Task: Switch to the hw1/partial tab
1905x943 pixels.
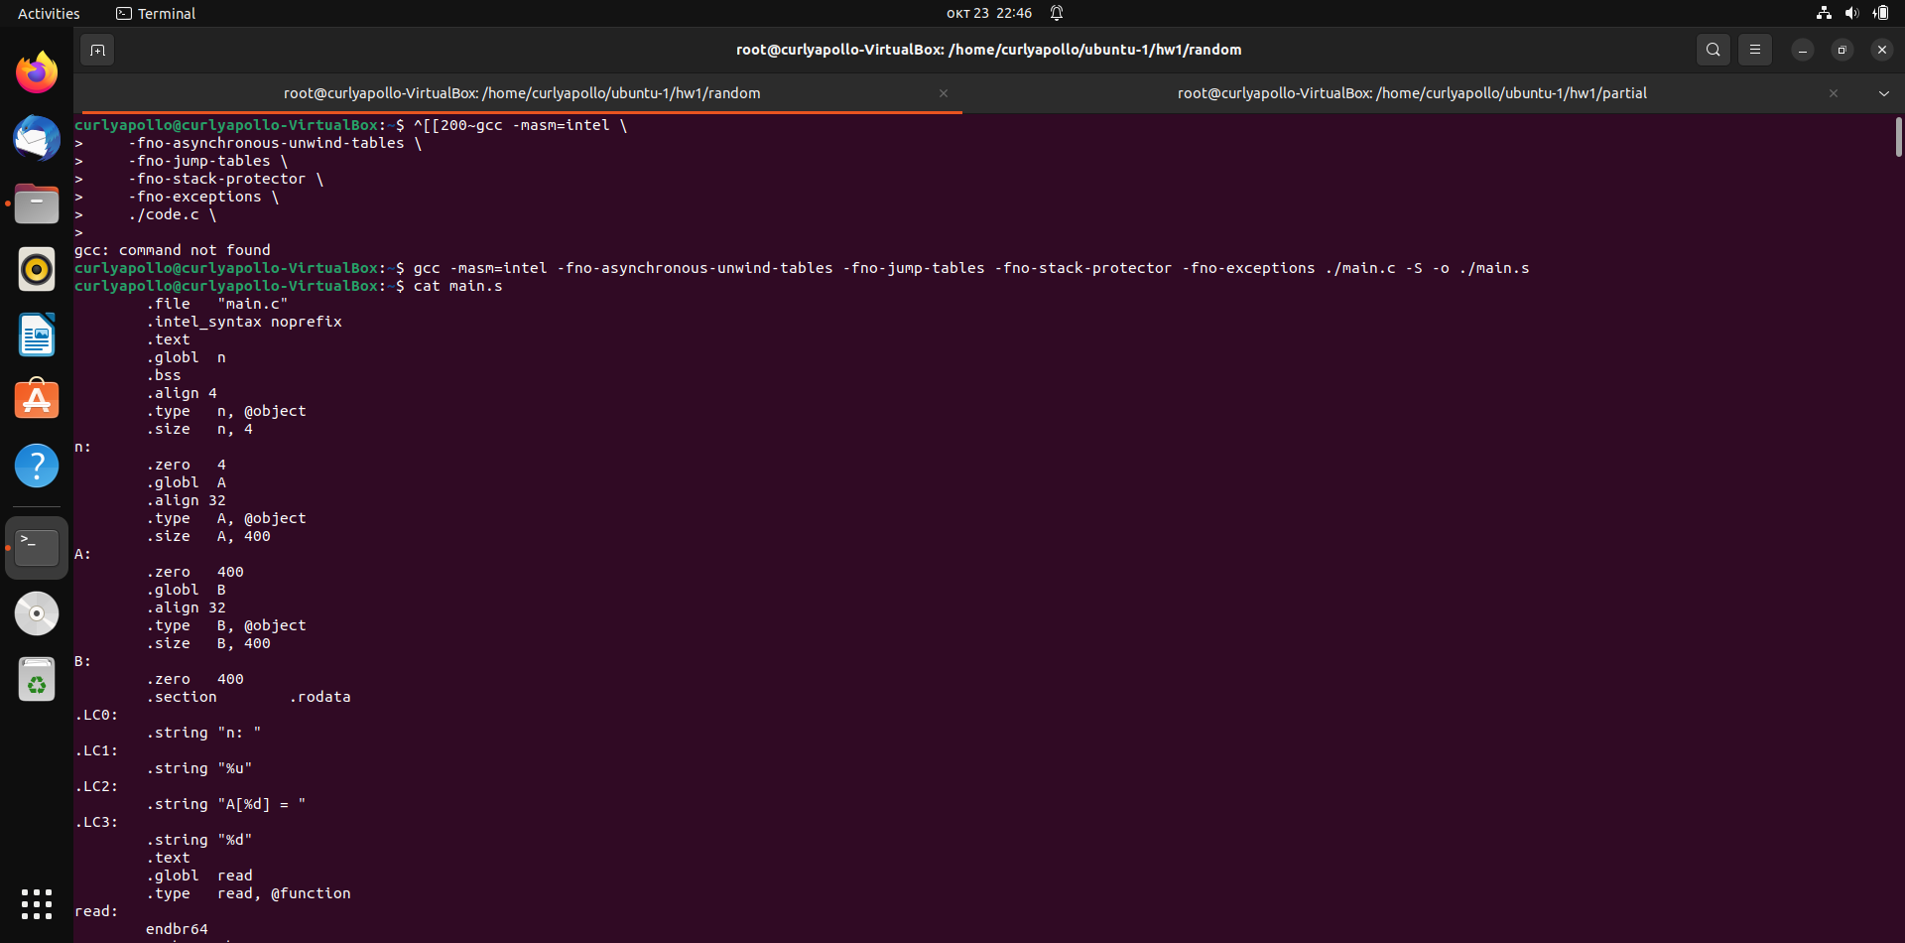Action: [x=1412, y=93]
